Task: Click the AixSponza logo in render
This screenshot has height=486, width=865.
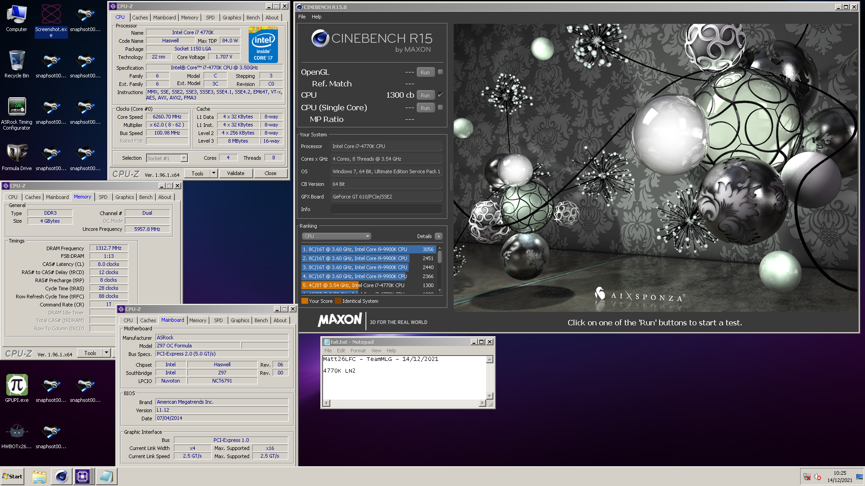Action: tap(640, 295)
